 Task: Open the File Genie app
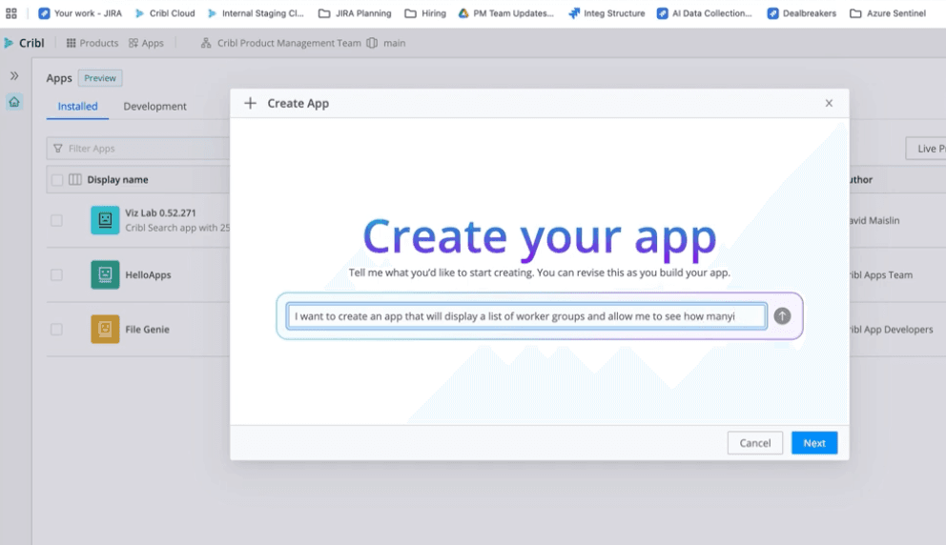tap(147, 329)
